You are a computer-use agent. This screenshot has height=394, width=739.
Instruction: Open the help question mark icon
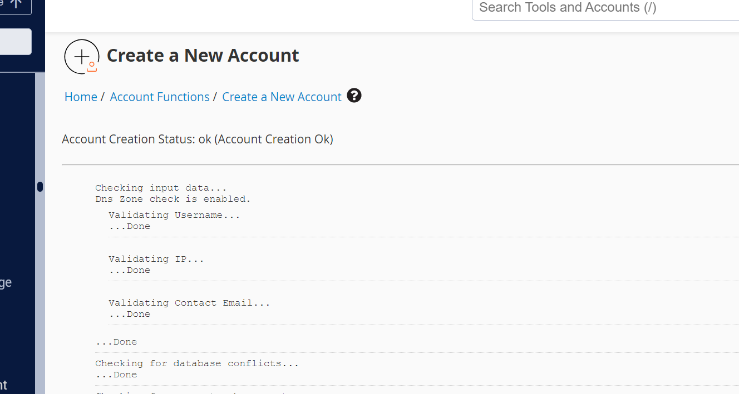(354, 96)
